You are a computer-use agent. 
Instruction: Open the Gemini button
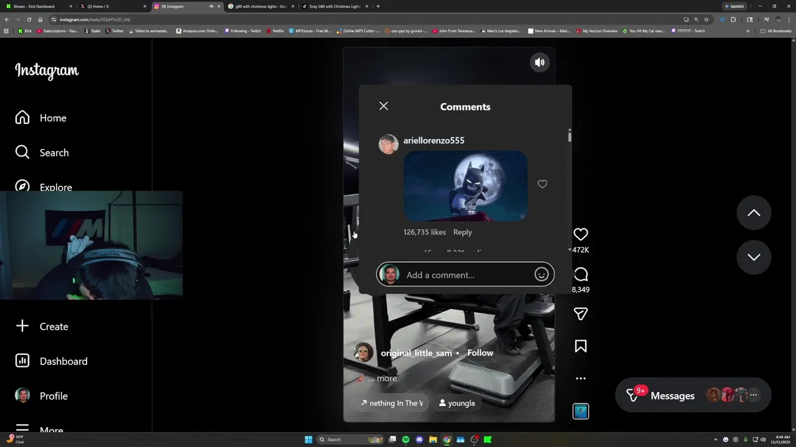[734, 6]
